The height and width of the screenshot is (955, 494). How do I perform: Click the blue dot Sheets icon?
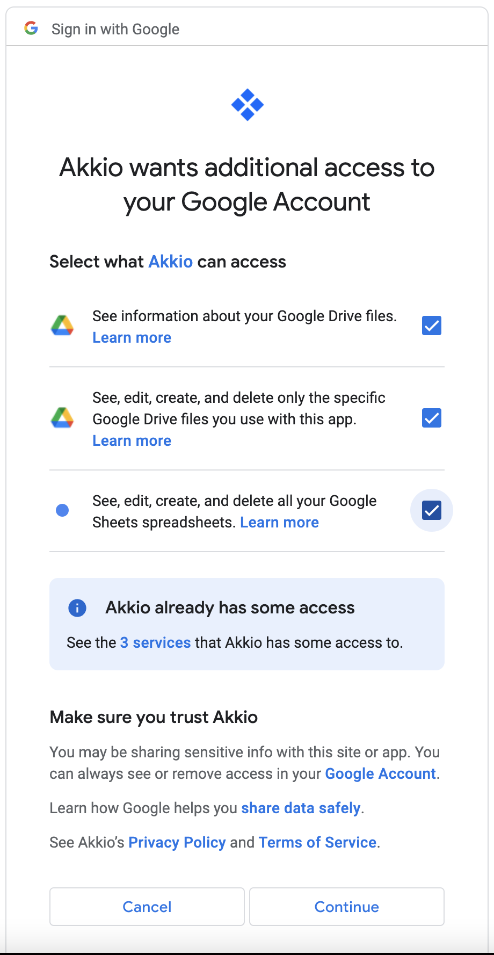click(62, 510)
